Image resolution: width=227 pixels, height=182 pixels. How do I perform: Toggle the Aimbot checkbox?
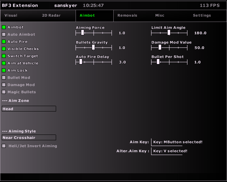(x=4, y=27)
